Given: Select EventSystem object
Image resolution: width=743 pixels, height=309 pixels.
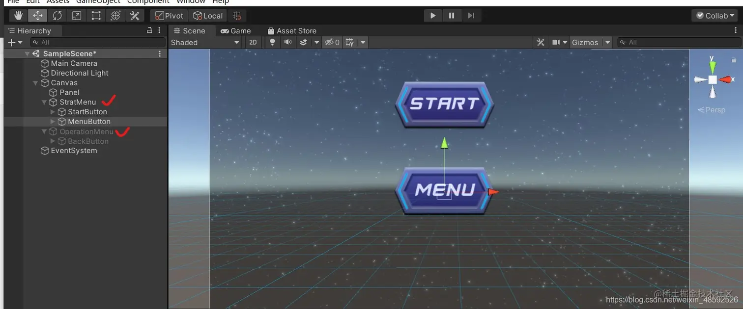Looking at the screenshot, I should coord(74,151).
